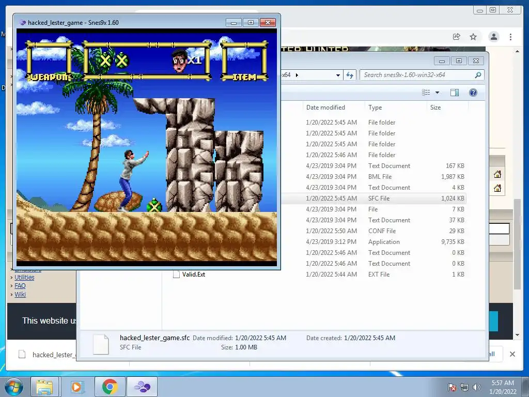
Task: Open volume speaker icon in system tray
Action: (477, 387)
